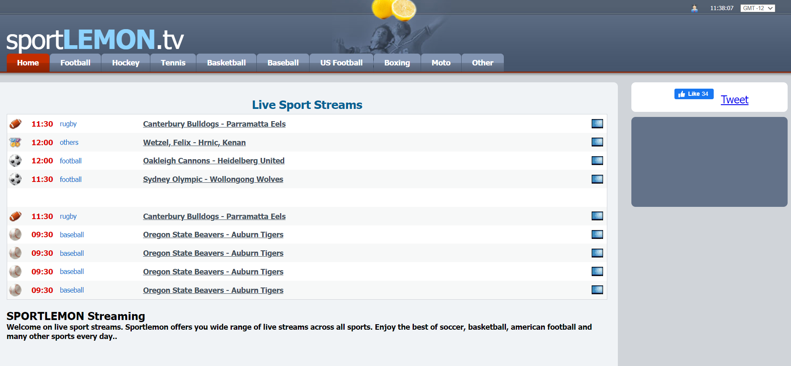The image size is (791, 366).
Task: Click the baseball icon in the last Oregon State row
Action: click(15, 290)
